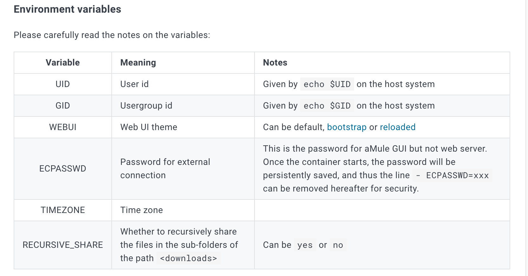The width and height of the screenshot is (528, 276).
Task: Open the "bootstrap" theme link
Action: [x=346, y=127]
